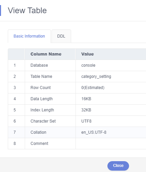Click the 0(Estimated) row count value

[93, 88]
